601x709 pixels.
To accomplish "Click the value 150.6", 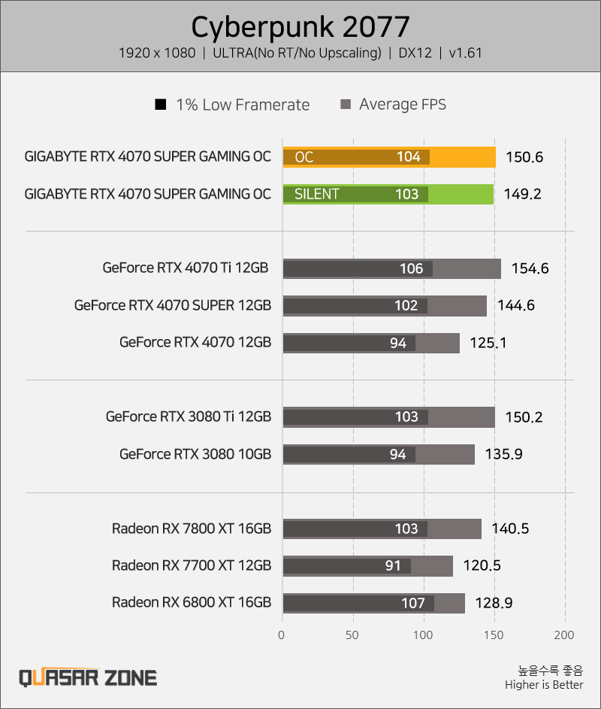I will (x=524, y=157).
